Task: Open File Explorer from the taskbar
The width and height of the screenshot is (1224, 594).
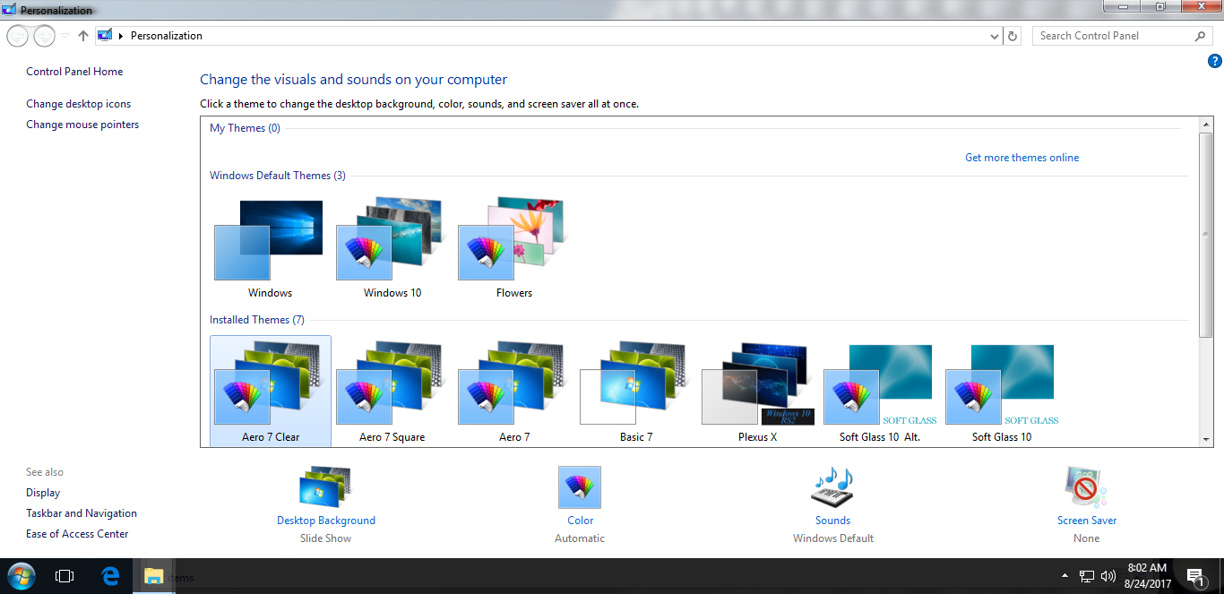Action: [x=154, y=576]
